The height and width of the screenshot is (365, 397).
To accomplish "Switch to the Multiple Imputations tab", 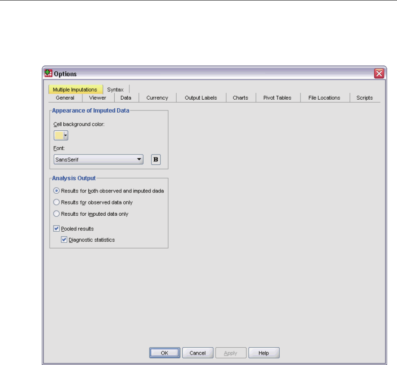I will tap(75, 89).
